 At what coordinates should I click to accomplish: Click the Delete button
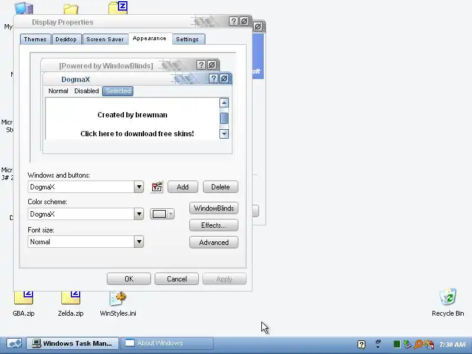pyautogui.click(x=220, y=187)
